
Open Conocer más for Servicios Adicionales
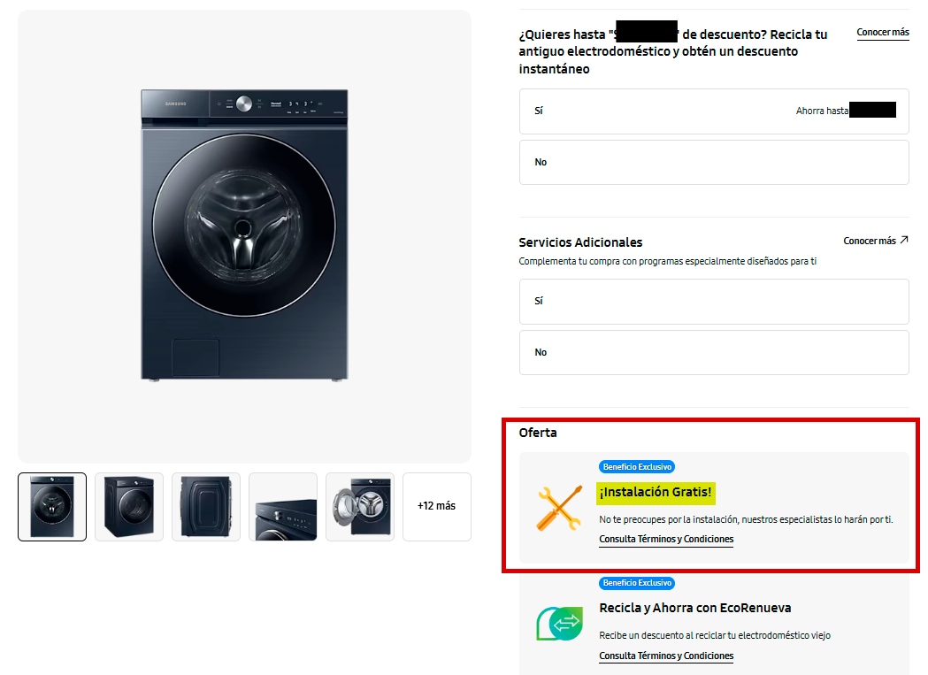point(870,241)
